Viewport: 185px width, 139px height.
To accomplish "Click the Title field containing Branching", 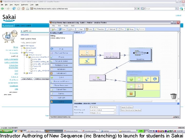I will coord(103,107).
